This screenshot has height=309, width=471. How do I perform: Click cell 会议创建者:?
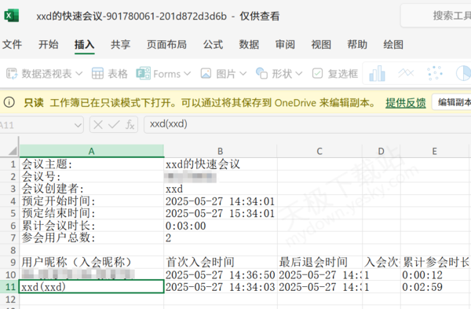coord(92,189)
